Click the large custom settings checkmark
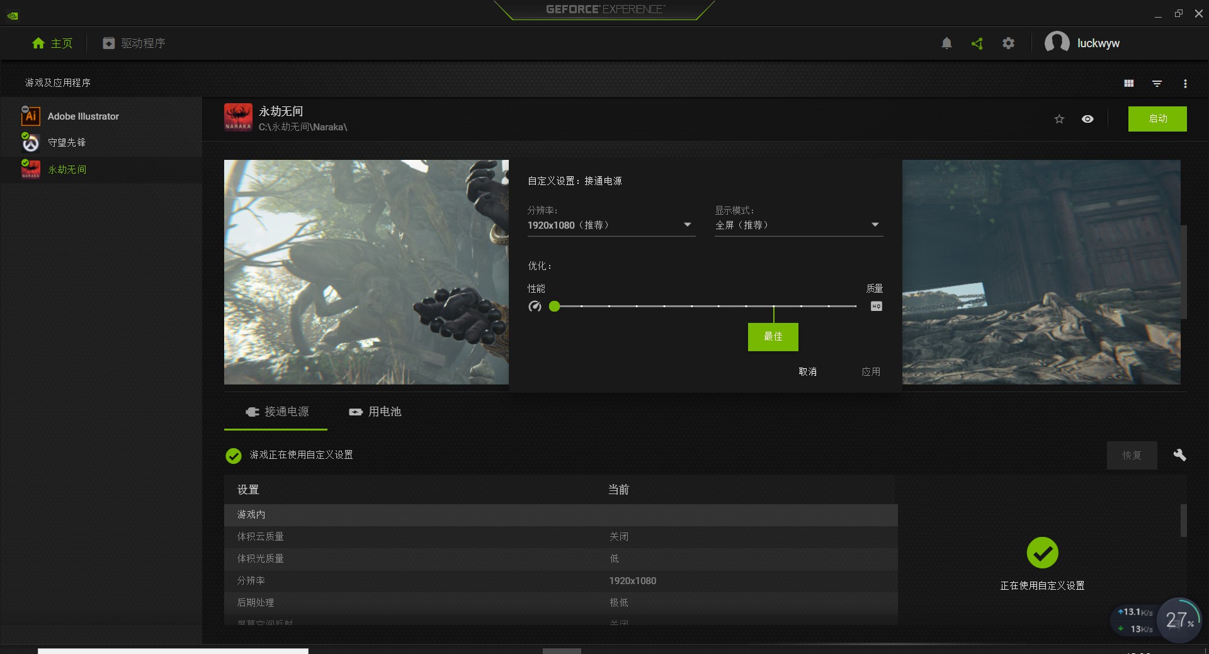 [1042, 553]
